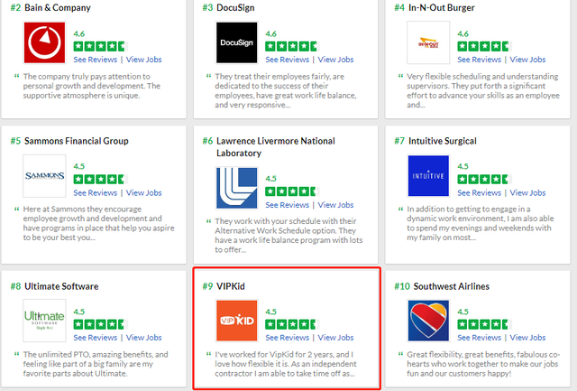Open View Jobs for In-N-Out Burger

pyautogui.click(x=527, y=60)
